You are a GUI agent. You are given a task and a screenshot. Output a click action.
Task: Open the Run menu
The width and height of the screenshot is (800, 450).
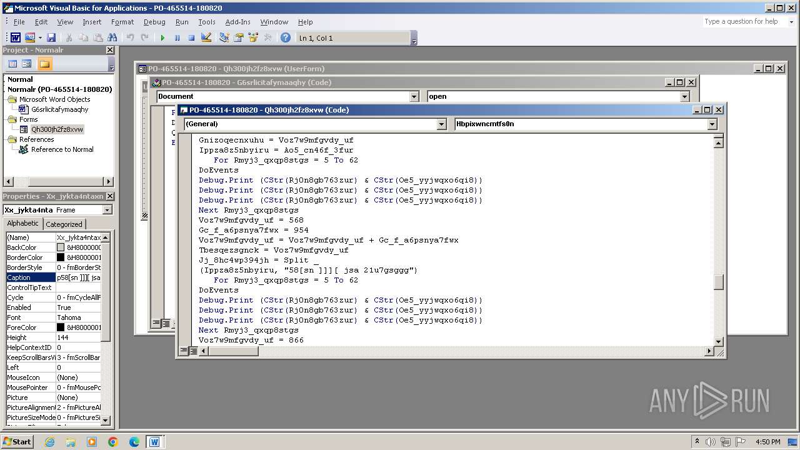coord(182,22)
